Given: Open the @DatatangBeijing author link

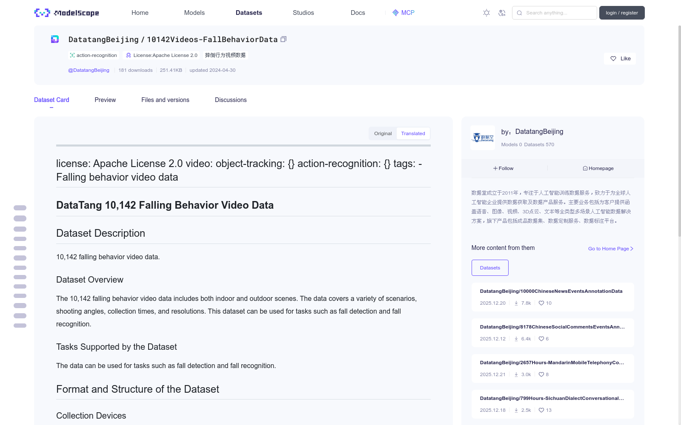Looking at the screenshot, I should pyautogui.click(x=89, y=70).
